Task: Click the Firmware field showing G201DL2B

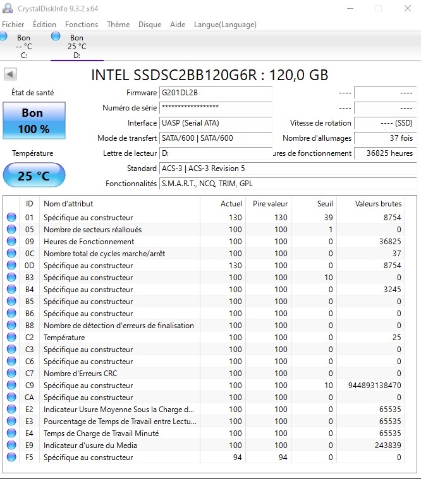Action: pos(215,93)
